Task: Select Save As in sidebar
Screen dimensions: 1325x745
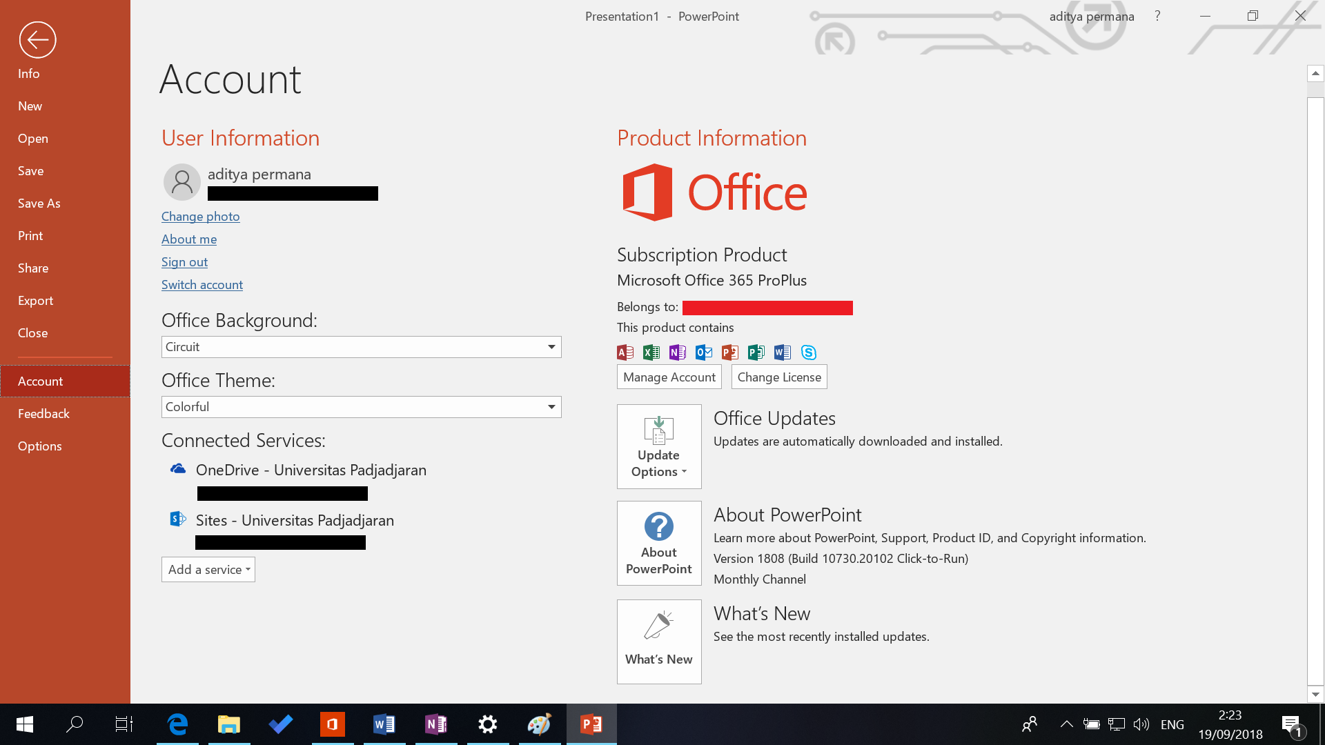Action: pyautogui.click(x=39, y=203)
